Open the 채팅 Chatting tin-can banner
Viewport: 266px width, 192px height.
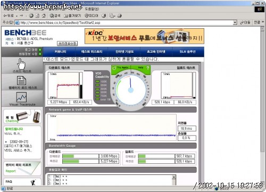tap(22, 116)
